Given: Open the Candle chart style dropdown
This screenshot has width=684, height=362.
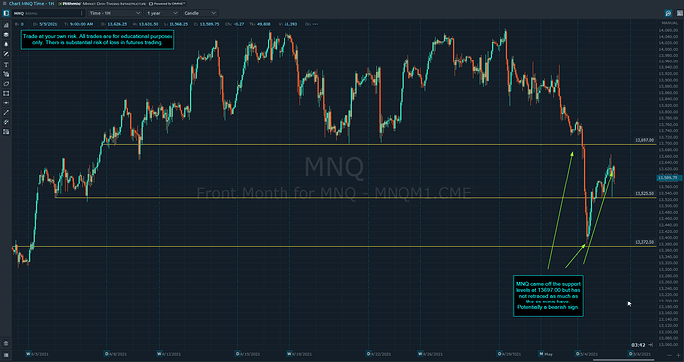Looking at the screenshot, I should click(x=200, y=13).
